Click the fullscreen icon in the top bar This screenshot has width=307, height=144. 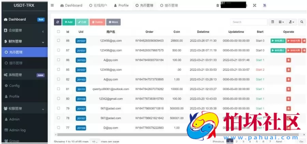coord(254,5)
